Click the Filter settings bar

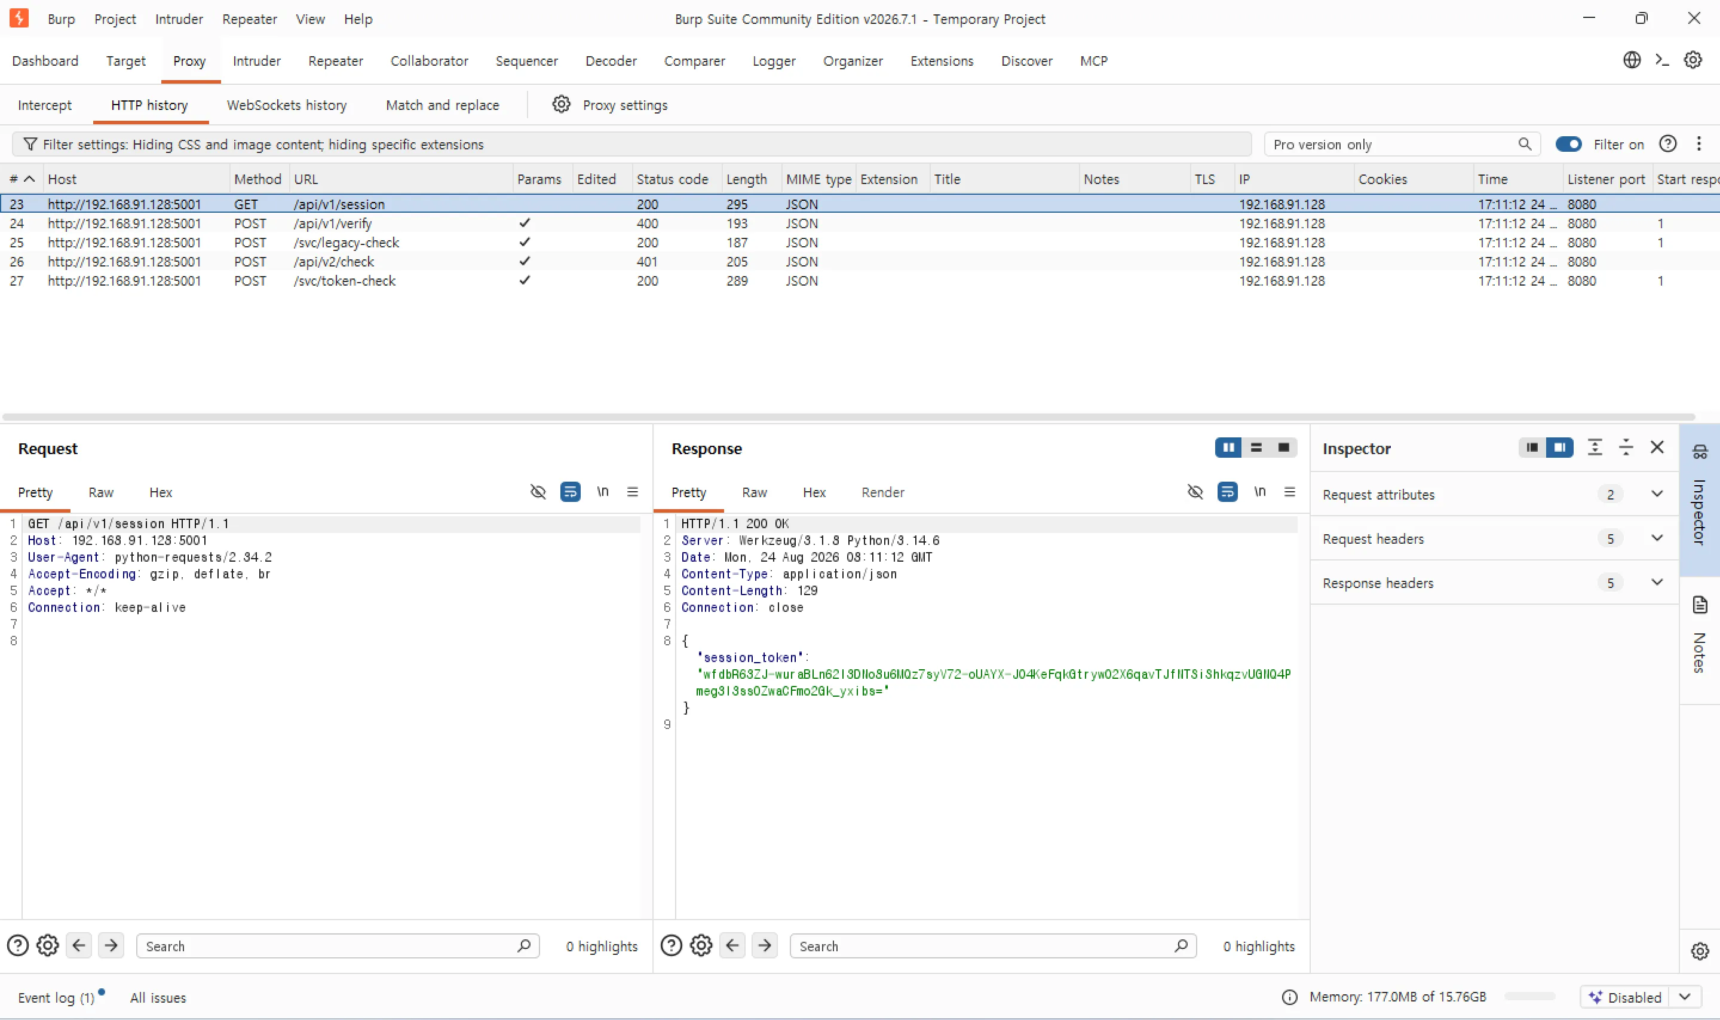tap(631, 143)
